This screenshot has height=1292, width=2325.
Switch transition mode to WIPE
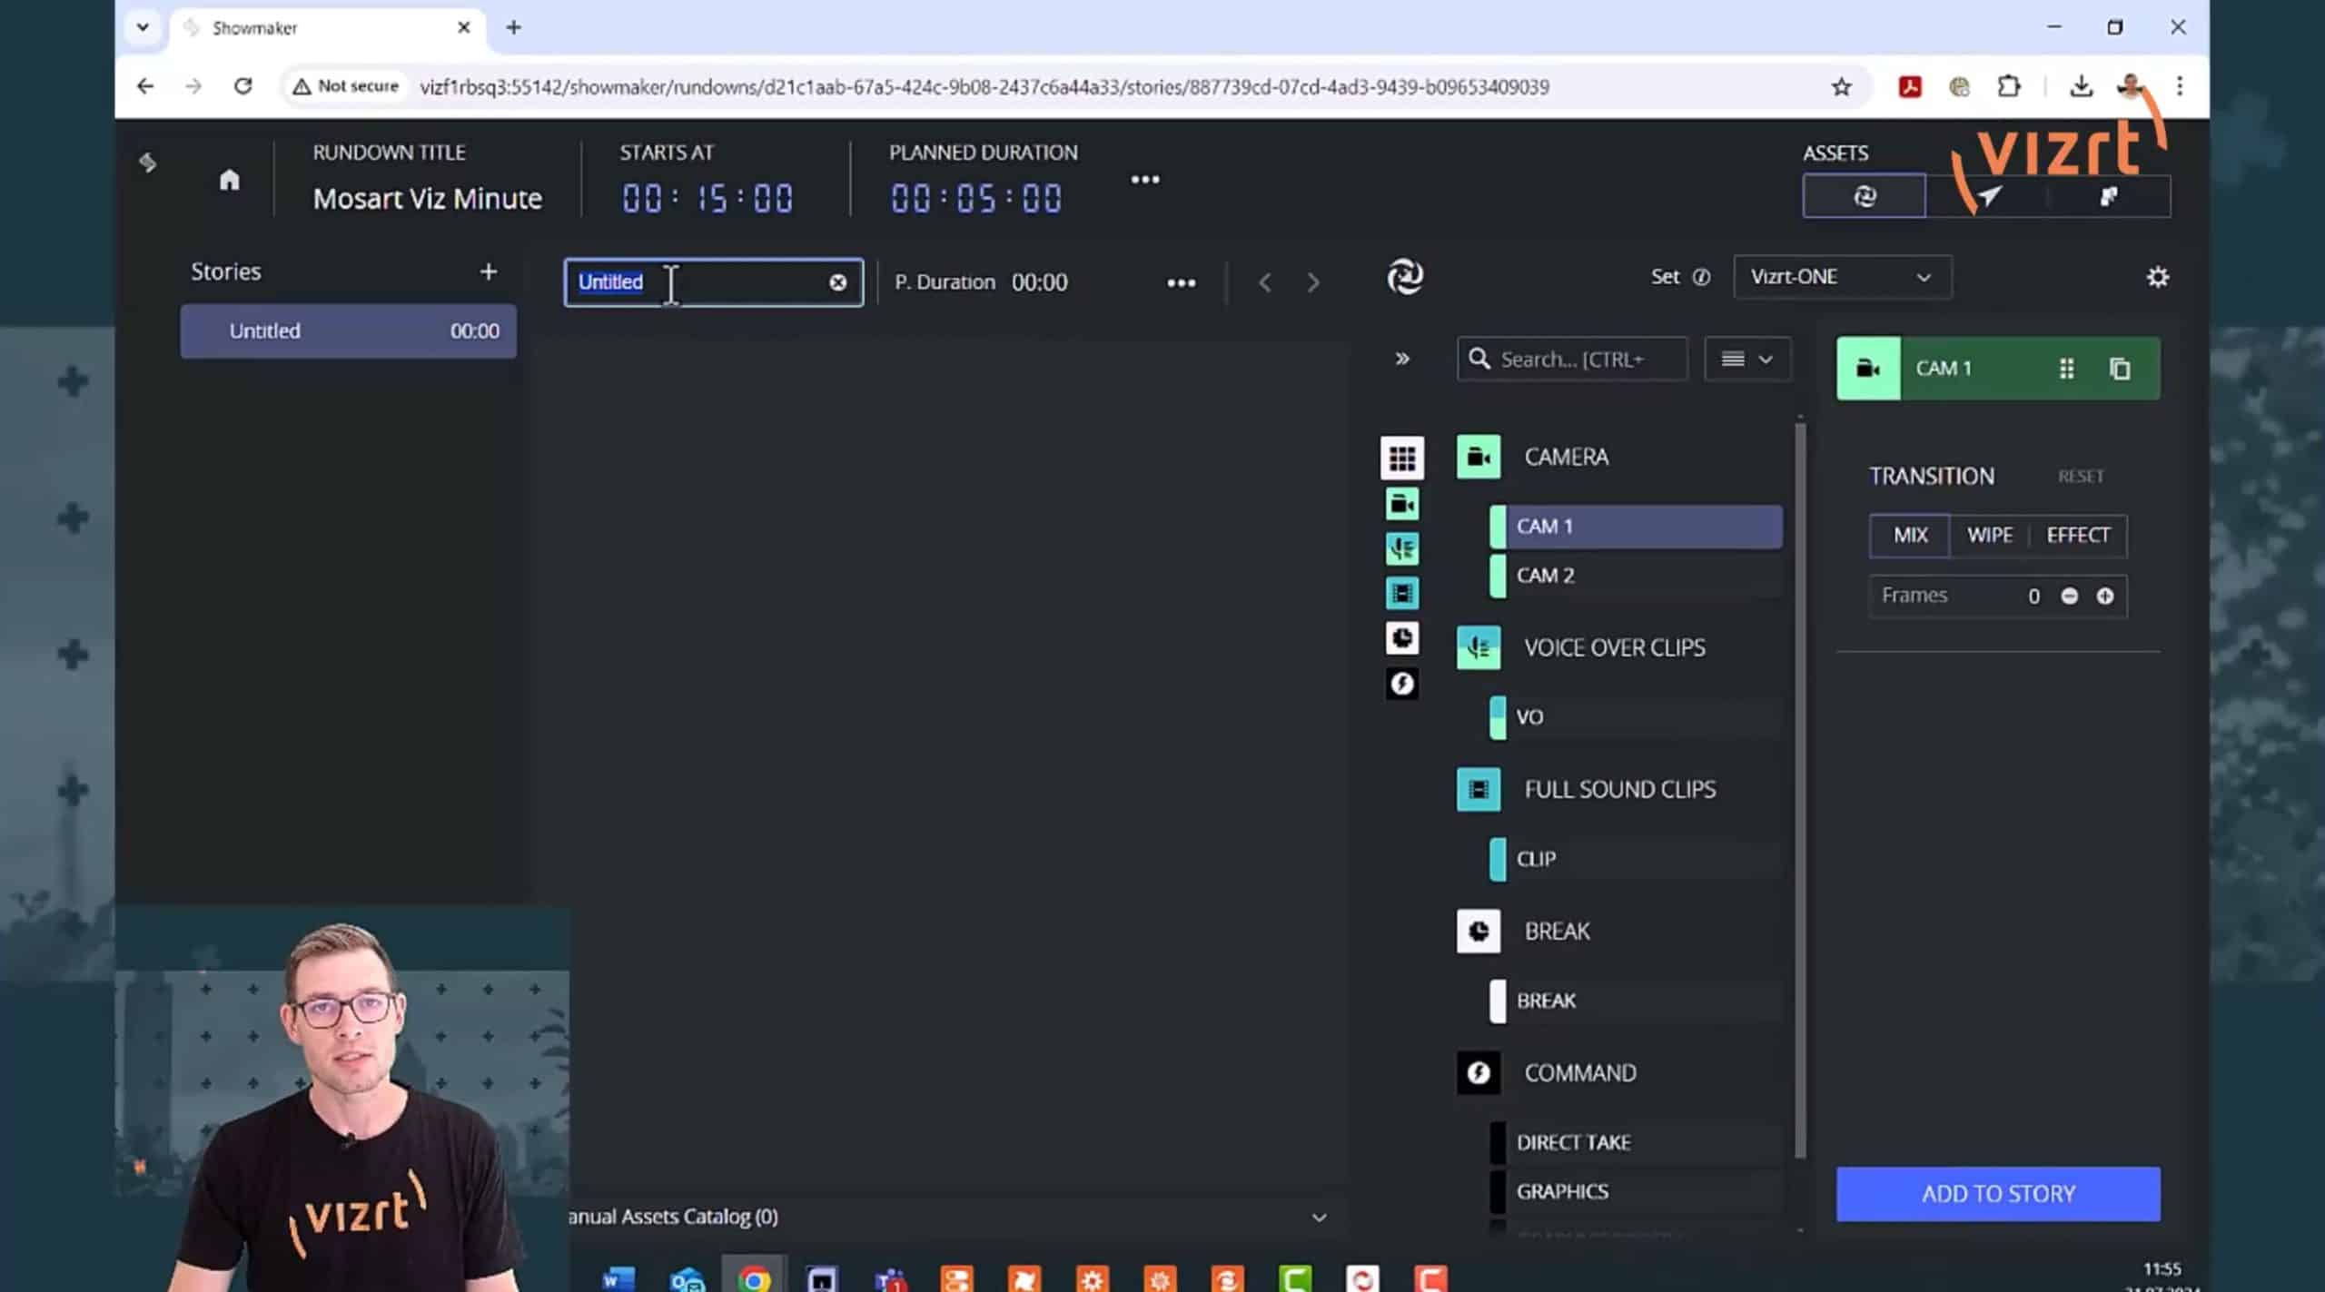[x=1989, y=536]
